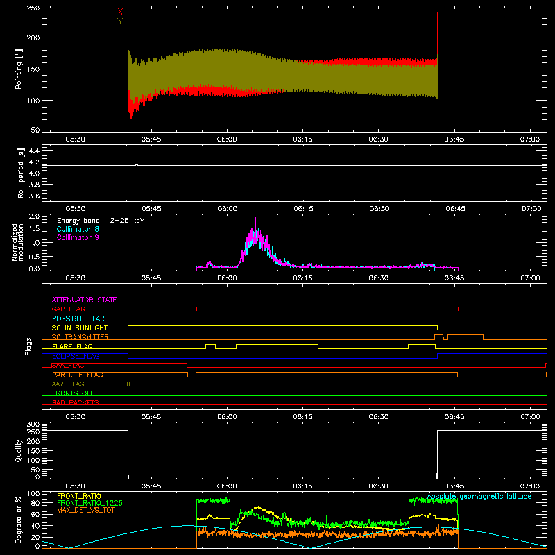The width and height of the screenshot is (555, 555).
Task: Click the tall red spike in Pointing plot
Action: pyautogui.click(x=438, y=33)
